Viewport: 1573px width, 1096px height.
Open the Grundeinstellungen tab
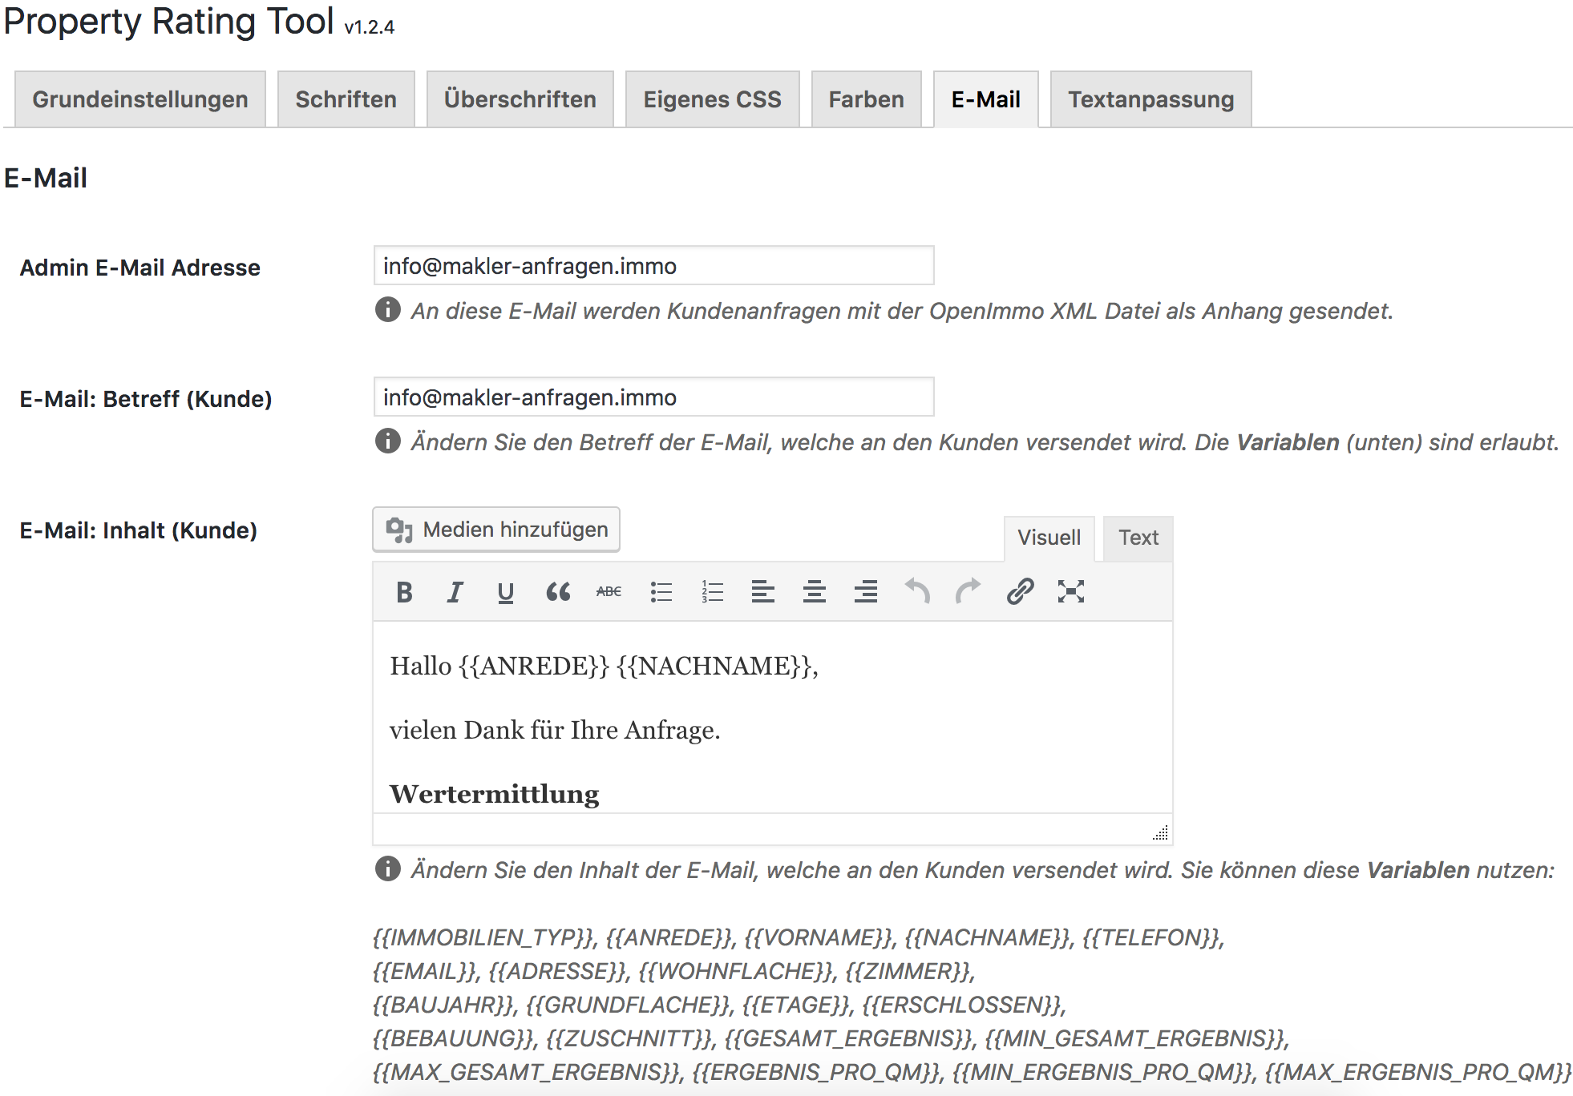point(140,99)
